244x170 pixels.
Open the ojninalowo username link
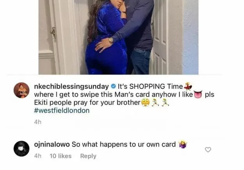52,145
